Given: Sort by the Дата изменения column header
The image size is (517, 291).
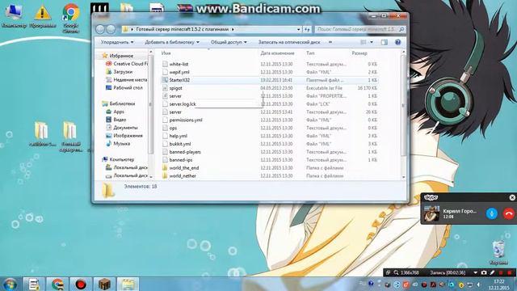Looking at the screenshot, I should tap(277, 53).
